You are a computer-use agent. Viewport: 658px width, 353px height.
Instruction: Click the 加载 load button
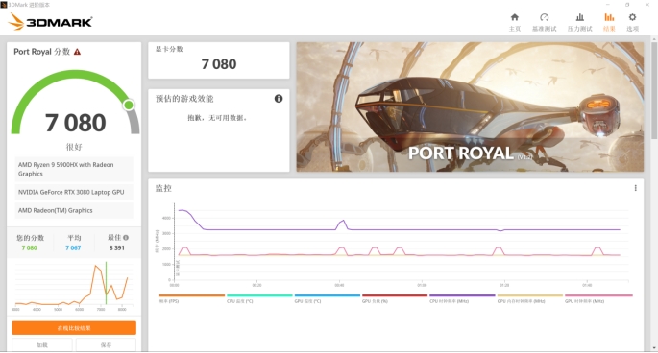click(42, 344)
